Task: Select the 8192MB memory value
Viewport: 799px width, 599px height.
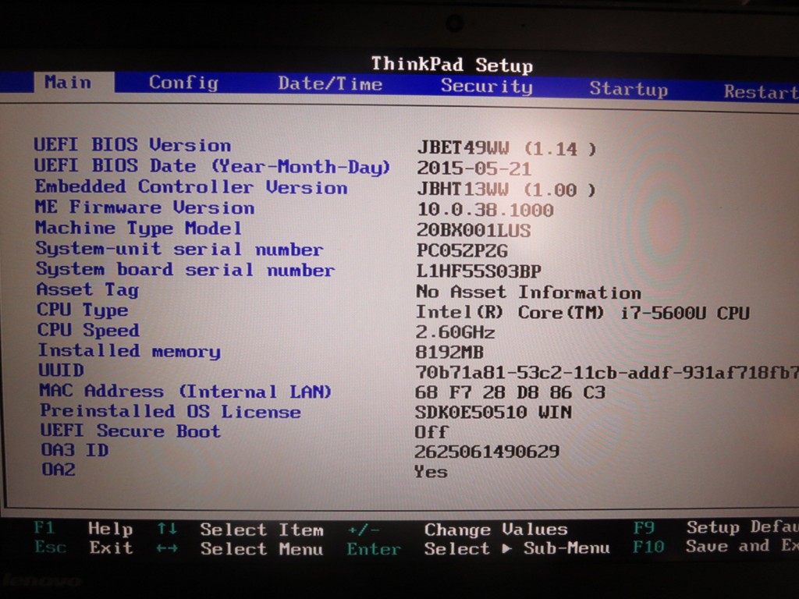Action: [x=449, y=352]
